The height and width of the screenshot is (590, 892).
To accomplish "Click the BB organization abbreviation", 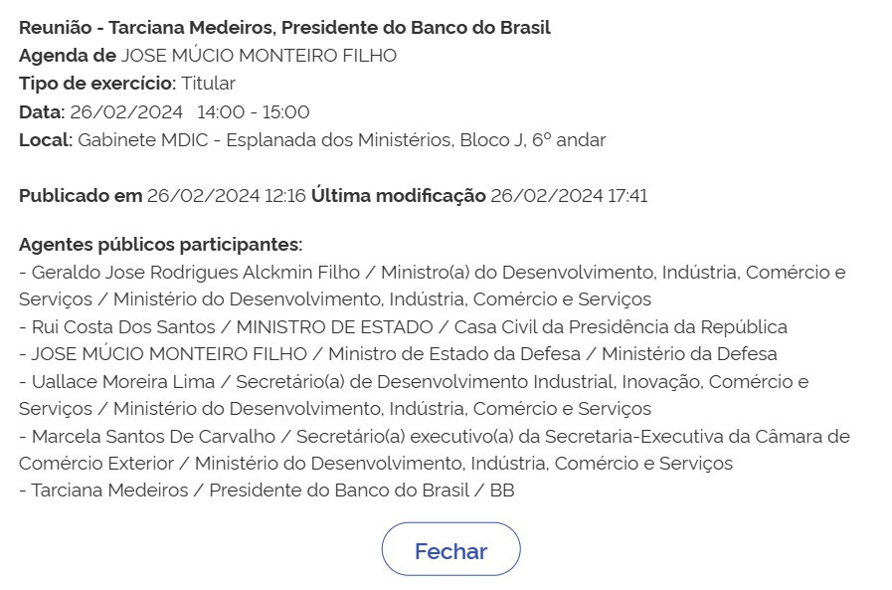I will 502,490.
